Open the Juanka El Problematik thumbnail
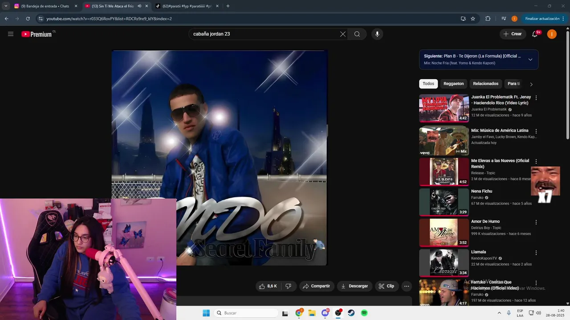This screenshot has width=570, height=320. point(444,108)
